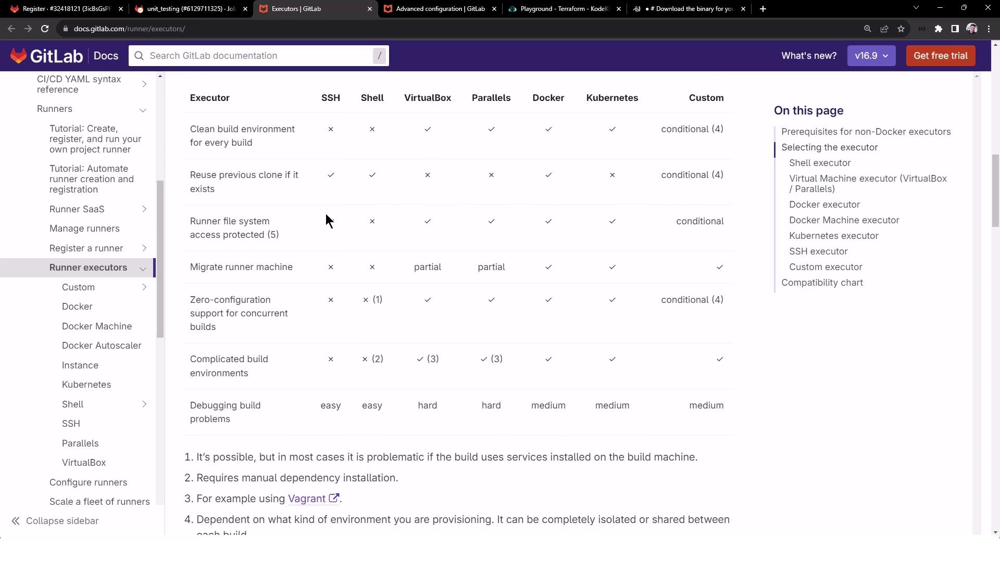This screenshot has width=1000, height=562.
Task: Click the page vertical scrollbar thumb
Action: click(995, 191)
